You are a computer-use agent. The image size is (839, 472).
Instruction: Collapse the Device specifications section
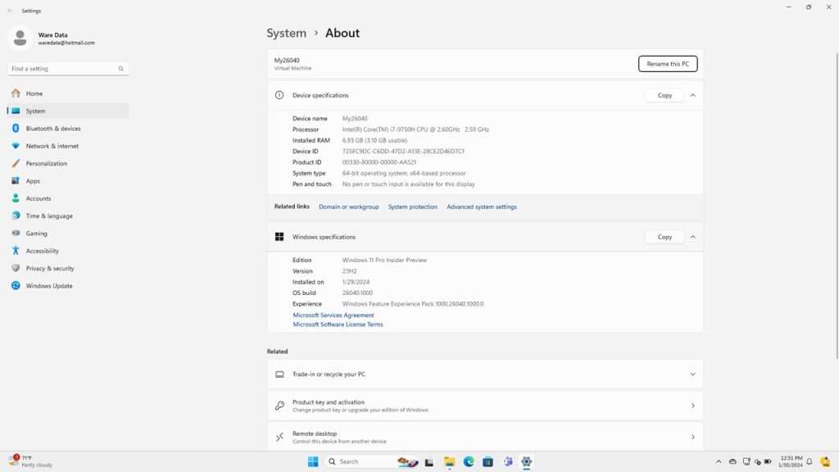tap(693, 95)
